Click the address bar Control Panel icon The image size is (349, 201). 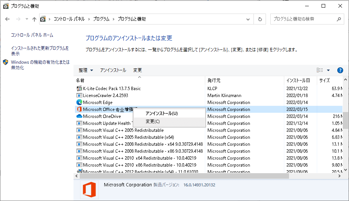pyautogui.click(x=43, y=19)
